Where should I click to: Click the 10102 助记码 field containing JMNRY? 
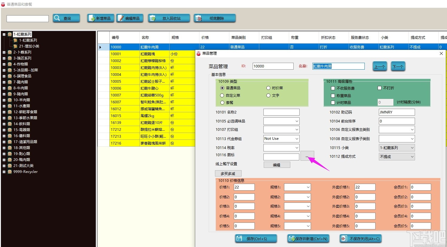[397, 112]
